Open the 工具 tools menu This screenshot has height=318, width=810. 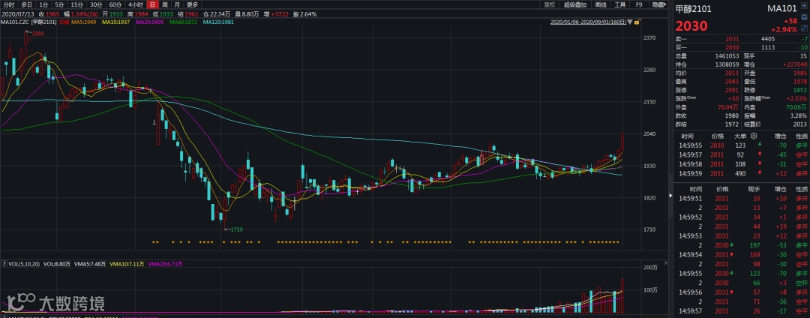point(620,4)
